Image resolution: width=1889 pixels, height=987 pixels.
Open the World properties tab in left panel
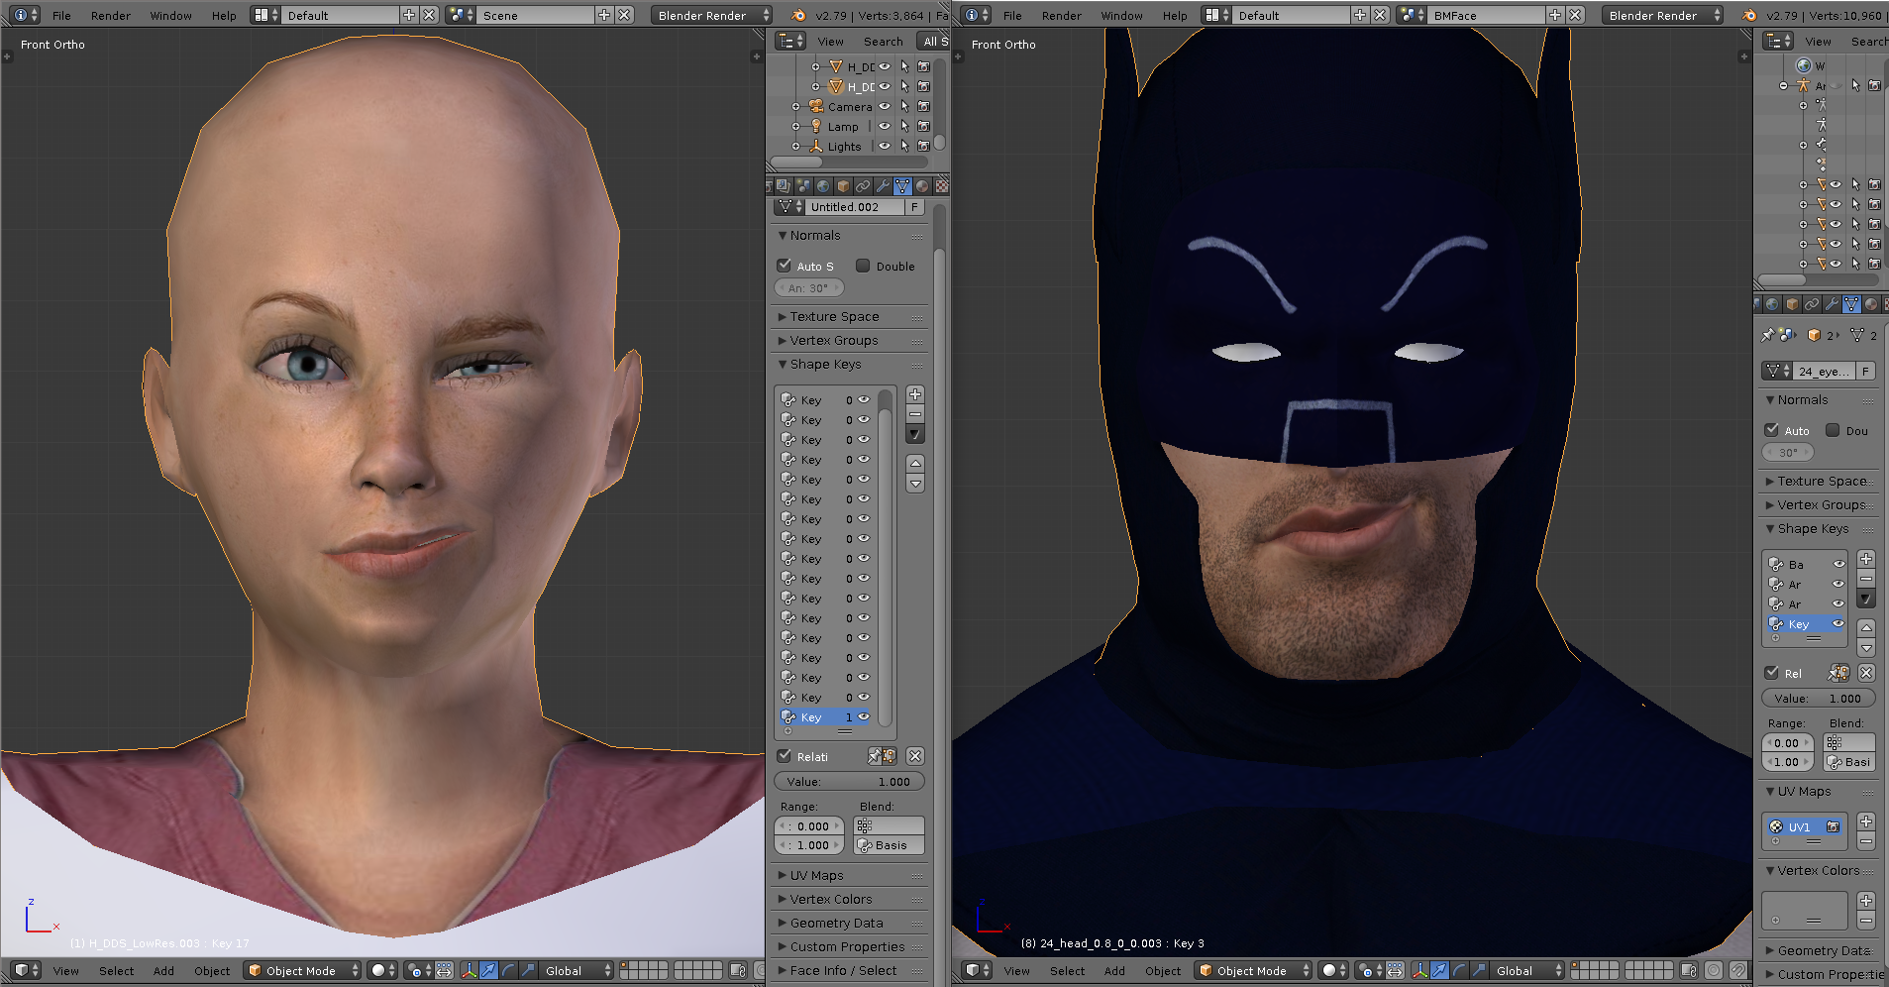point(823,185)
